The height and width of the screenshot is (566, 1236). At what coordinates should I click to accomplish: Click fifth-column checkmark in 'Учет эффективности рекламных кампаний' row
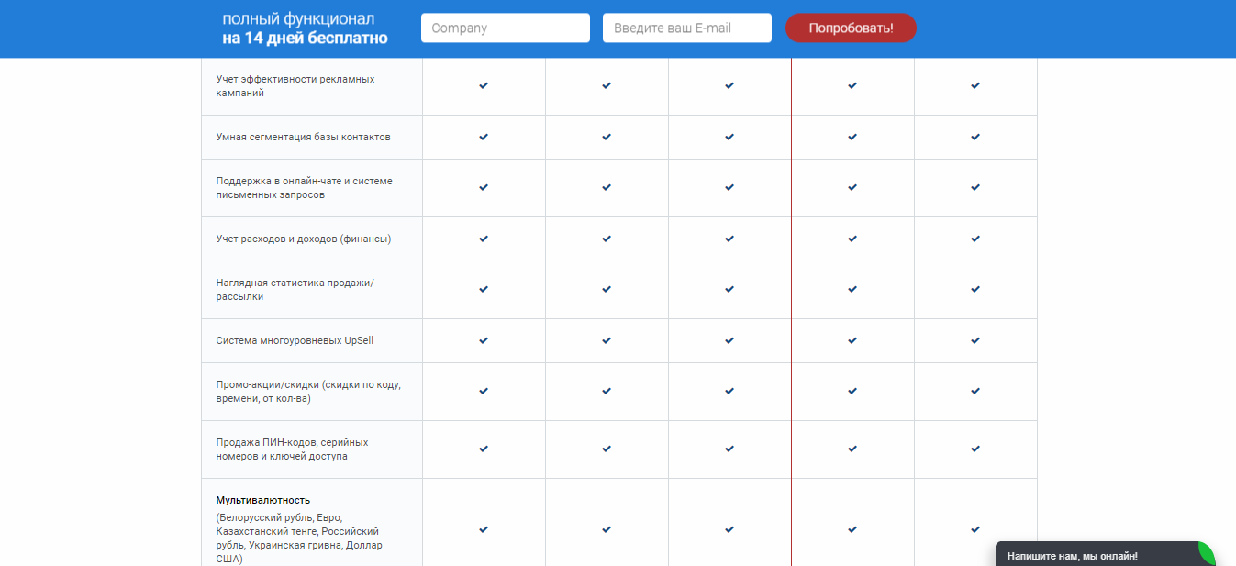pos(975,86)
